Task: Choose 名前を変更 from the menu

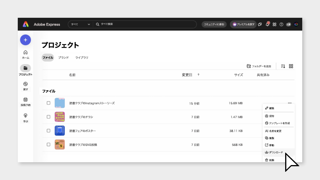Action: point(278,131)
